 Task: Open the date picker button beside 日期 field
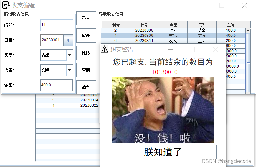pyautogui.click(x=68, y=40)
